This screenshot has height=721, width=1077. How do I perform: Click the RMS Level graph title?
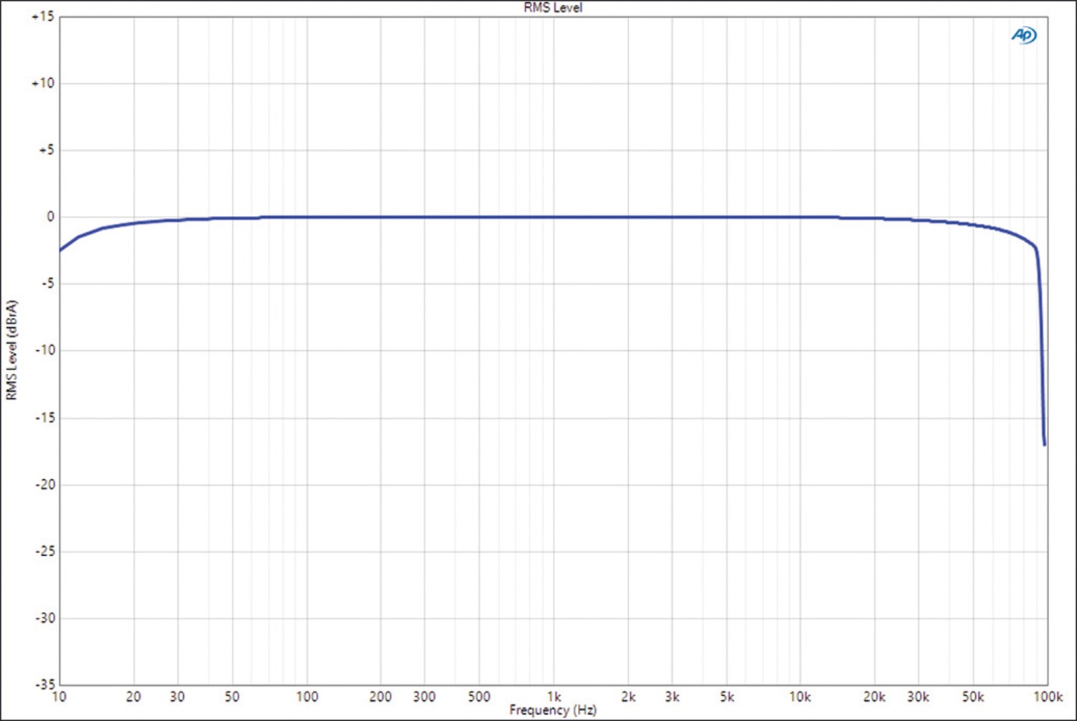[x=553, y=8]
